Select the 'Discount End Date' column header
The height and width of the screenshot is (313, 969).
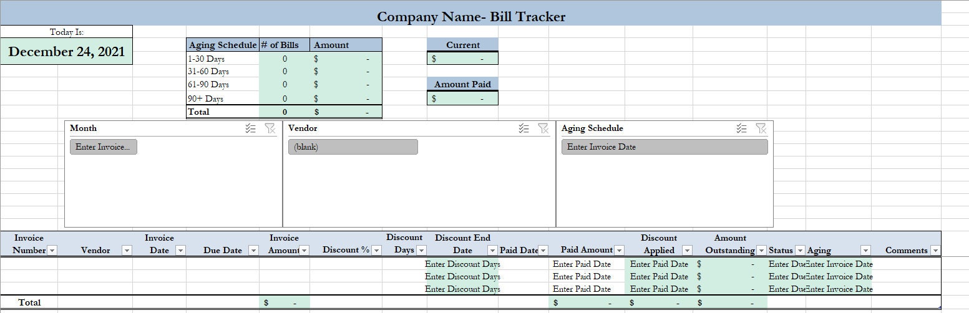462,244
